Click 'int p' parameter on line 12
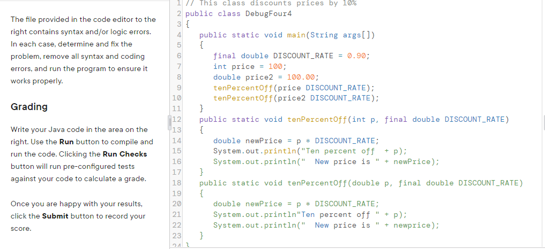Image resolution: width=545 pixels, height=249 pixels. tap(363, 119)
